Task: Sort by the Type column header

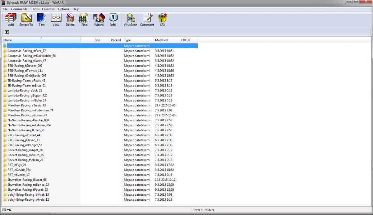Action: tap(138, 40)
